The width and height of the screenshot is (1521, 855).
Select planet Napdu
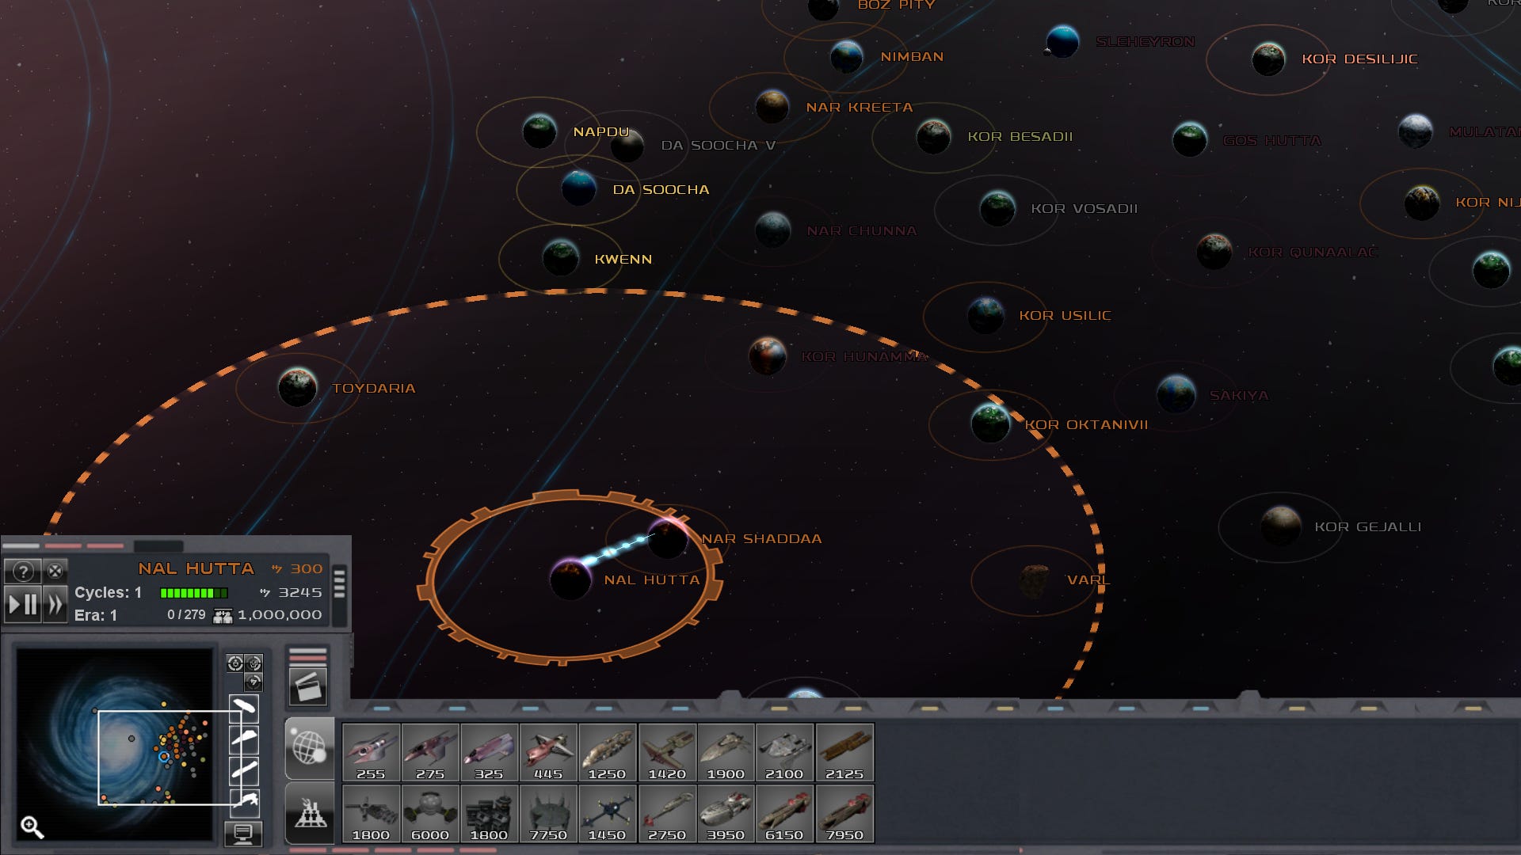pyautogui.click(x=539, y=131)
